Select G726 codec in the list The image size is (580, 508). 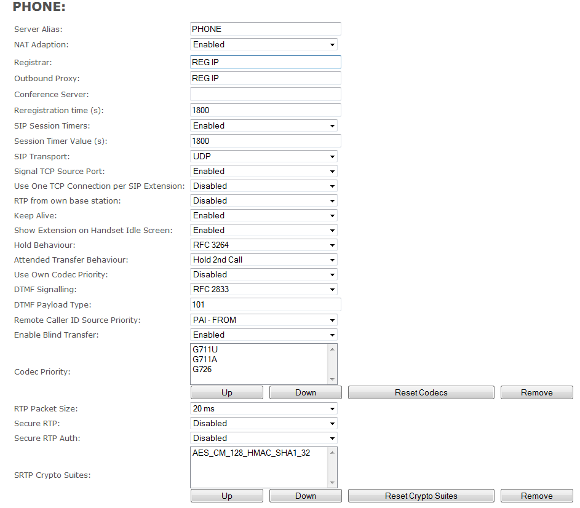tap(202, 370)
